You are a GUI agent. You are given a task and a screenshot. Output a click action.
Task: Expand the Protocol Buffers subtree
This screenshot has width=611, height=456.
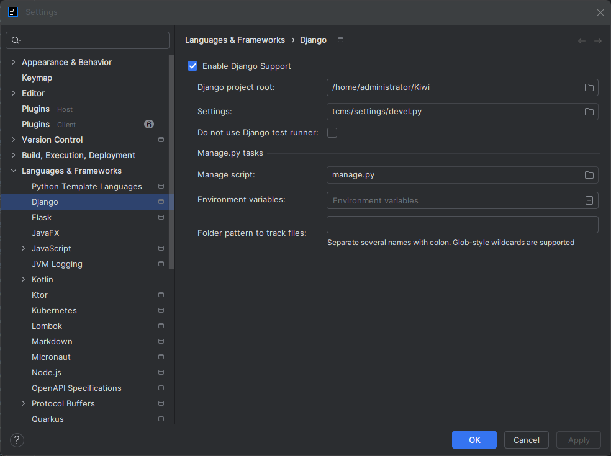24,403
